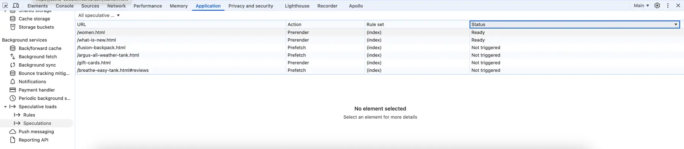Select the inspect element picker icon
Image resolution: width=684 pixels, height=149 pixels.
coord(5,6)
